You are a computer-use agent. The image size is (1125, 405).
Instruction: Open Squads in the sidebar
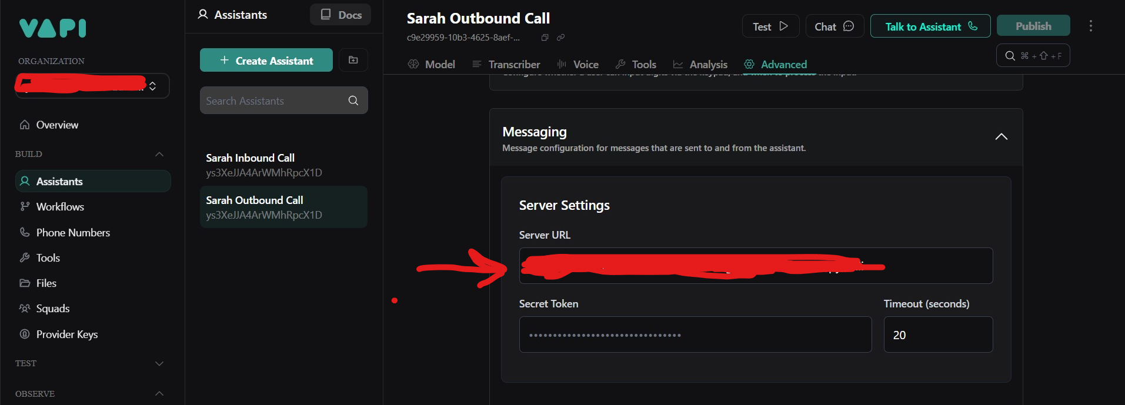(x=53, y=309)
